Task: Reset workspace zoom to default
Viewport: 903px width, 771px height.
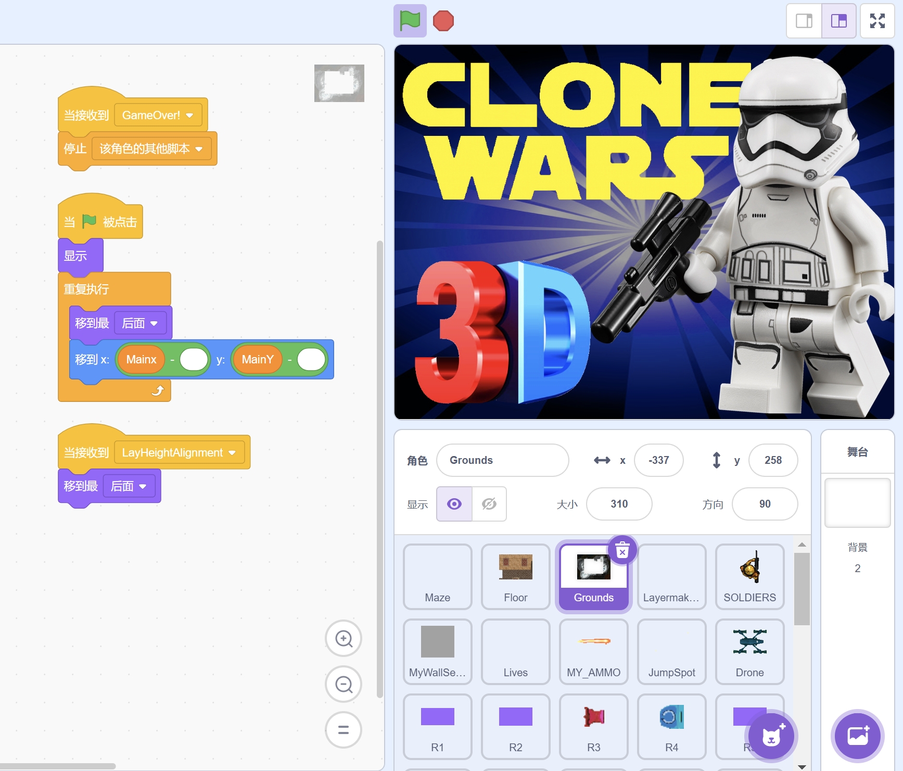Action: (x=344, y=730)
